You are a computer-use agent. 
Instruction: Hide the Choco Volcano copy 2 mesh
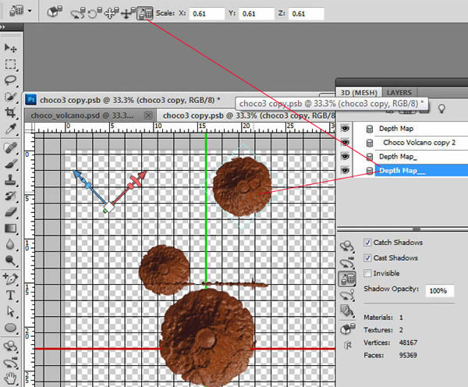pos(345,143)
